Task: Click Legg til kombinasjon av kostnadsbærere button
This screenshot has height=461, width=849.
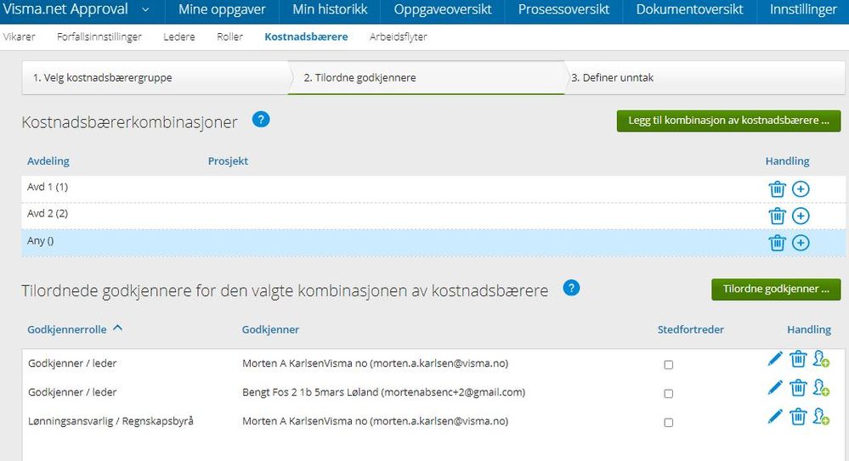Action: tap(729, 121)
